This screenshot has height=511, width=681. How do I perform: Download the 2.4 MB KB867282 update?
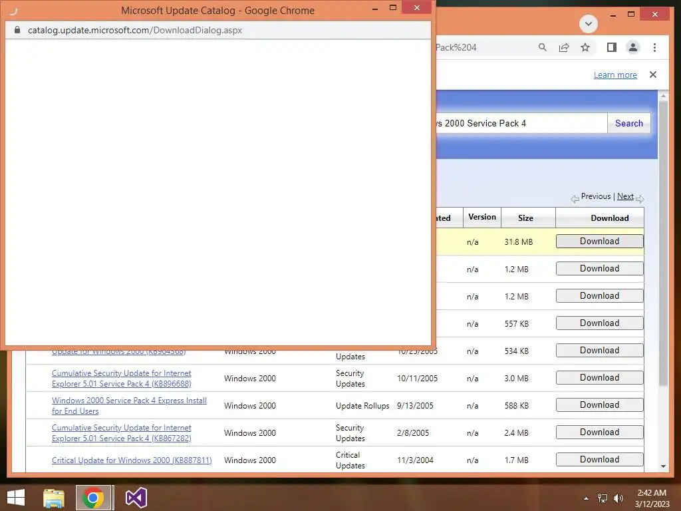[599, 432]
